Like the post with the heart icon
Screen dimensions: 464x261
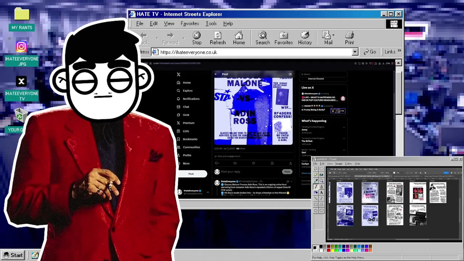pos(253,163)
